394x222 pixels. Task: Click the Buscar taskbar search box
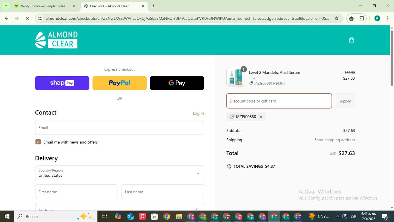point(56,216)
